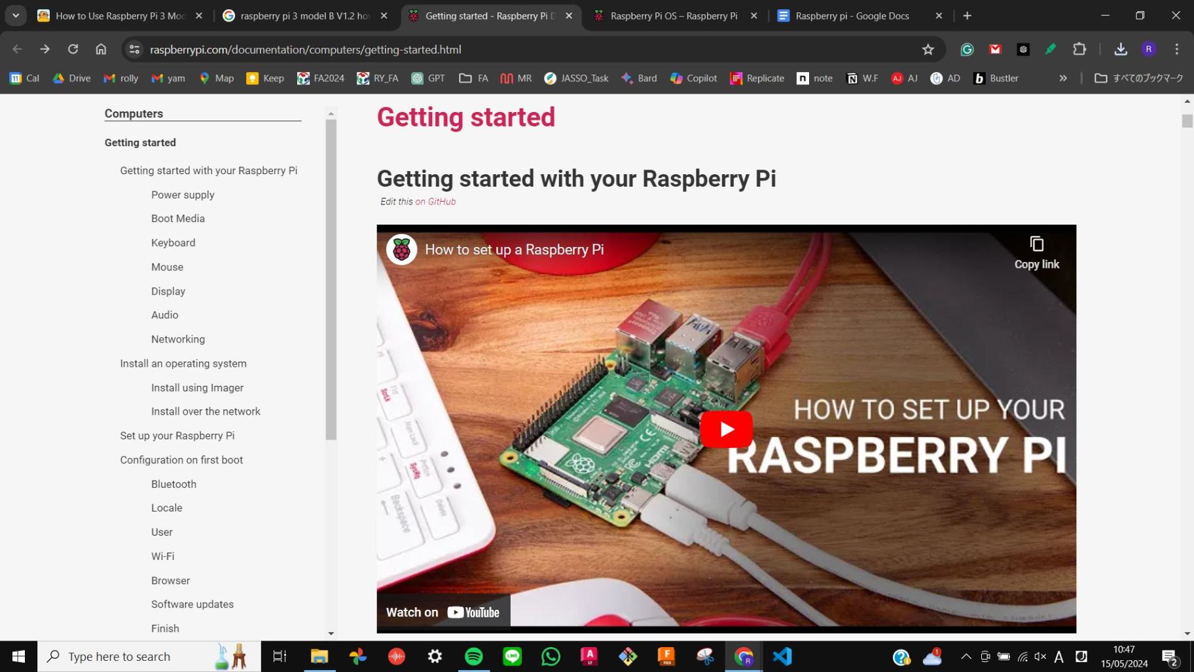Click the main page scrollbar down arrow
Viewport: 1194px width, 672px height.
[1187, 633]
